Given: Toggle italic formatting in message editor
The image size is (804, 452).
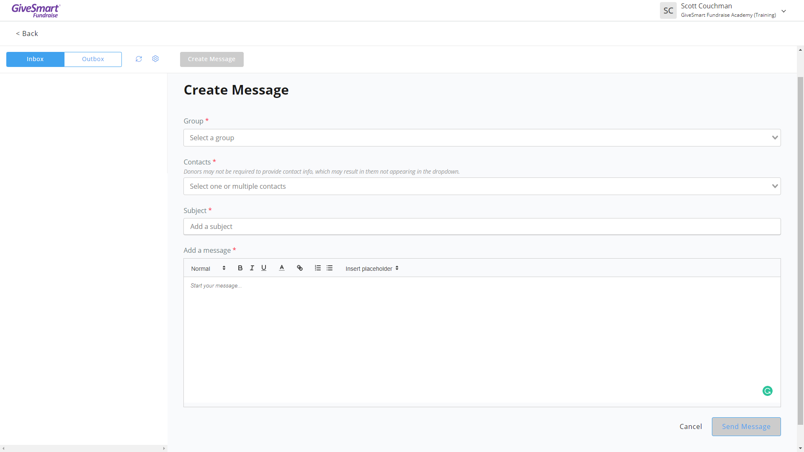Looking at the screenshot, I should pyautogui.click(x=252, y=268).
